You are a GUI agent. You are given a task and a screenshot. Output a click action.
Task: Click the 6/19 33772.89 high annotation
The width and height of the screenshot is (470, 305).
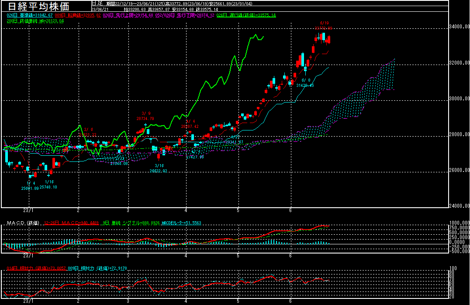(323, 25)
